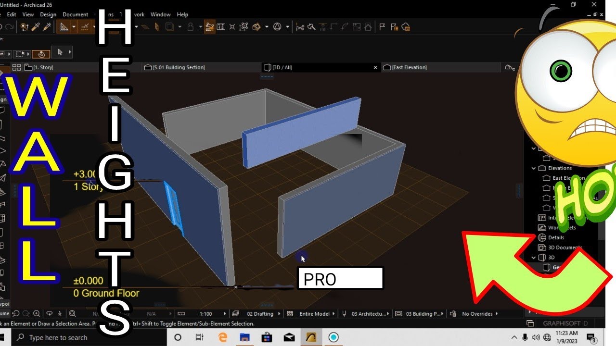Open the Edit menu
This screenshot has width=616, height=346.
(x=12, y=14)
